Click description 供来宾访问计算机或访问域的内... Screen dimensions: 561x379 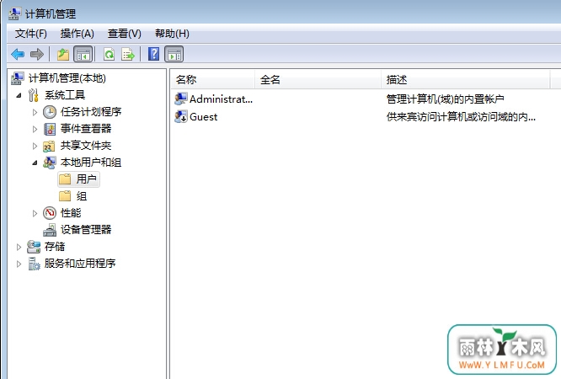tap(461, 117)
